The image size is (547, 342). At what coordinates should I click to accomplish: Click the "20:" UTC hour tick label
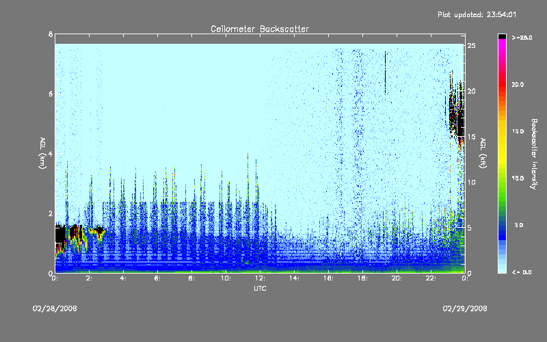[x=397, y=278]
